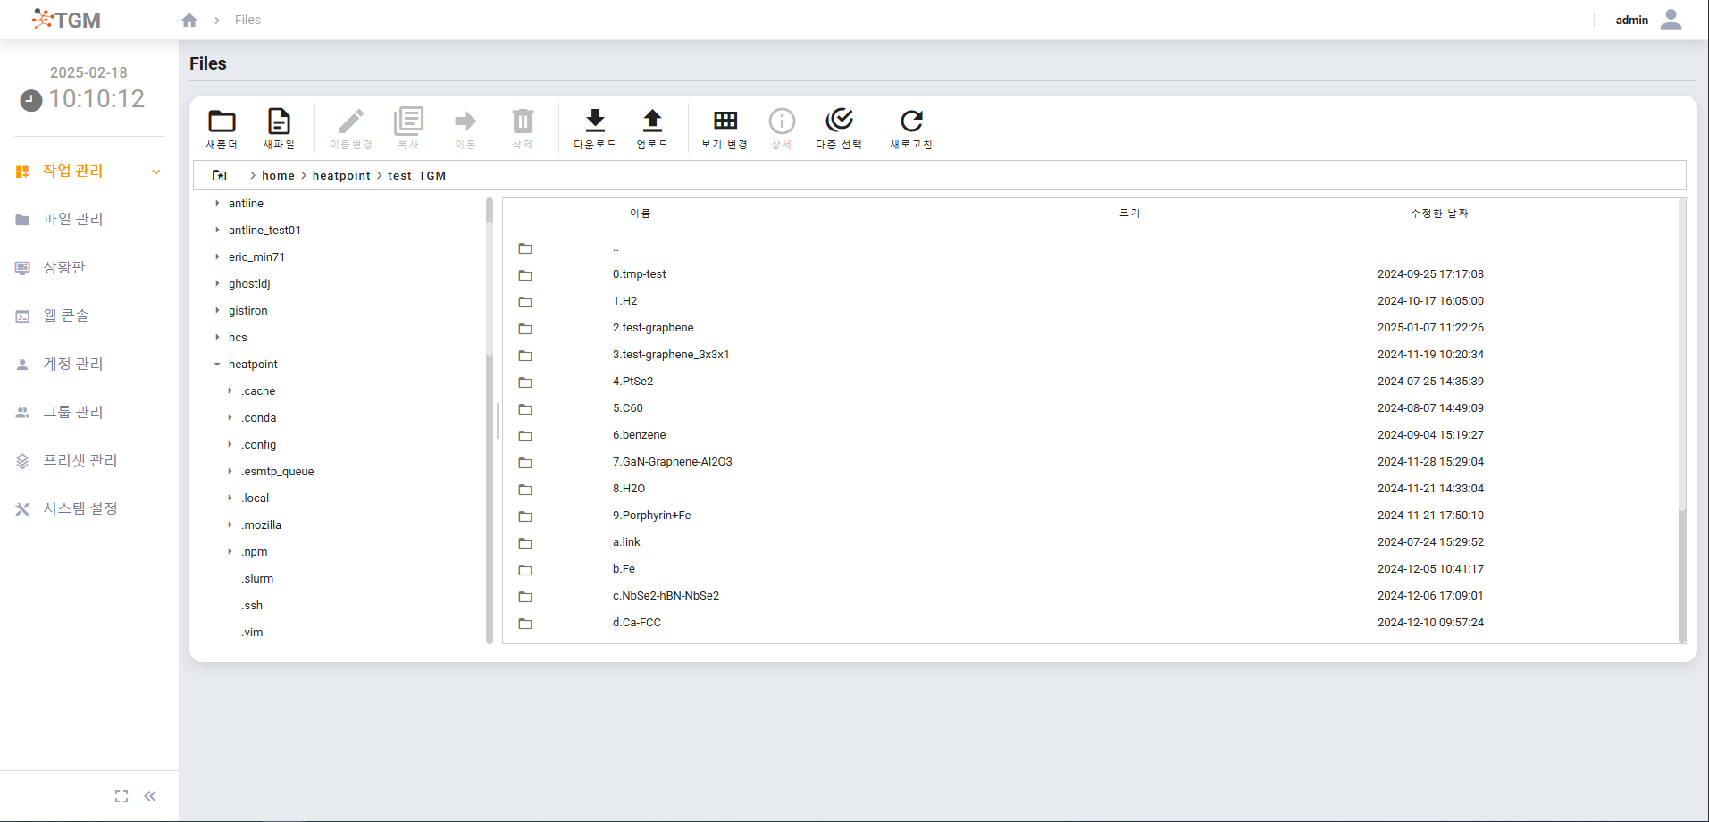Collapse the sidebar with double-chevron icon

150,796
